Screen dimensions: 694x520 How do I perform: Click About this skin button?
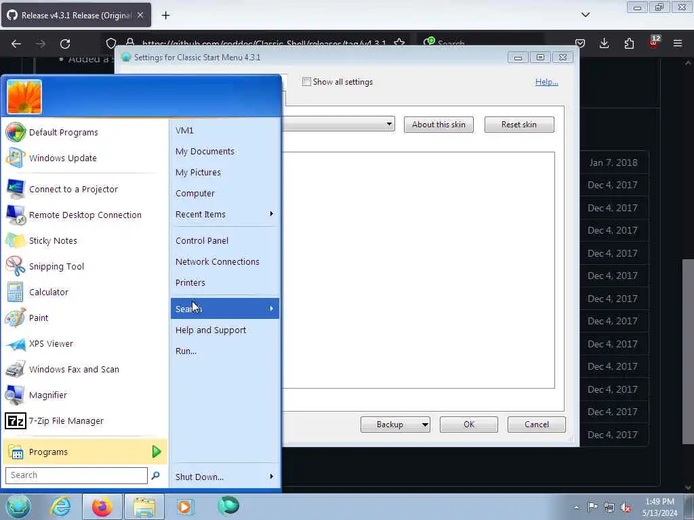pos(438,125)
